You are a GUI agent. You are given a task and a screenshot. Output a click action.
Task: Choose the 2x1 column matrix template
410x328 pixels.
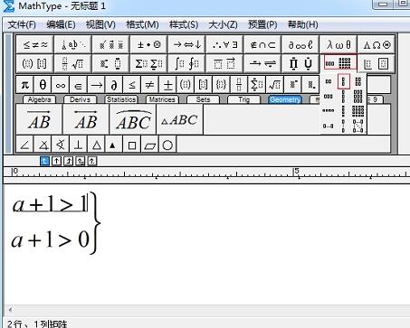click(344, 81)
